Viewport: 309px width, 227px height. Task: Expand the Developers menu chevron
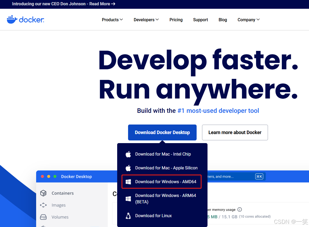point(157,20)
